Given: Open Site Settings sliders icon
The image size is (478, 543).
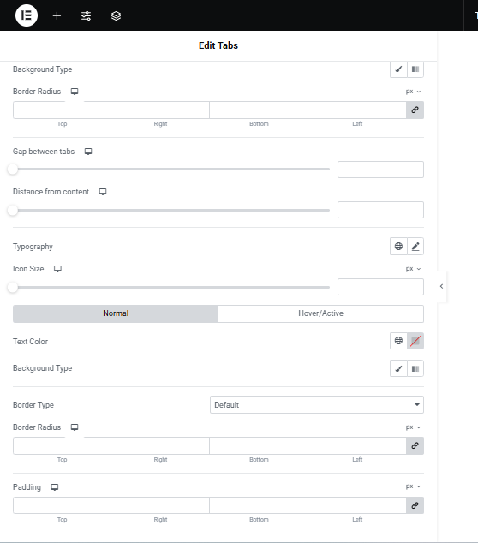Looking at the screenshot, I should [x=86, y=15].
